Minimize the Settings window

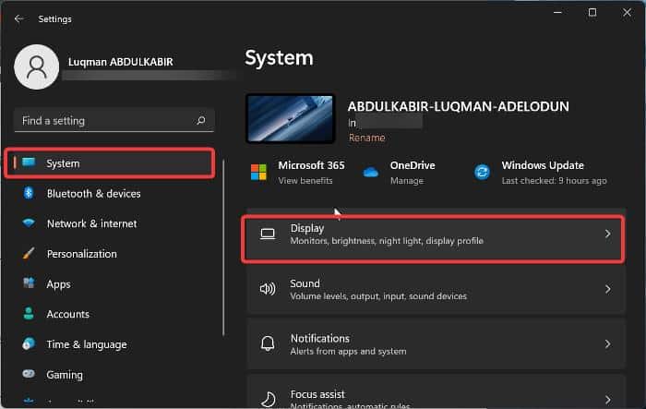[x=557, y=13]
